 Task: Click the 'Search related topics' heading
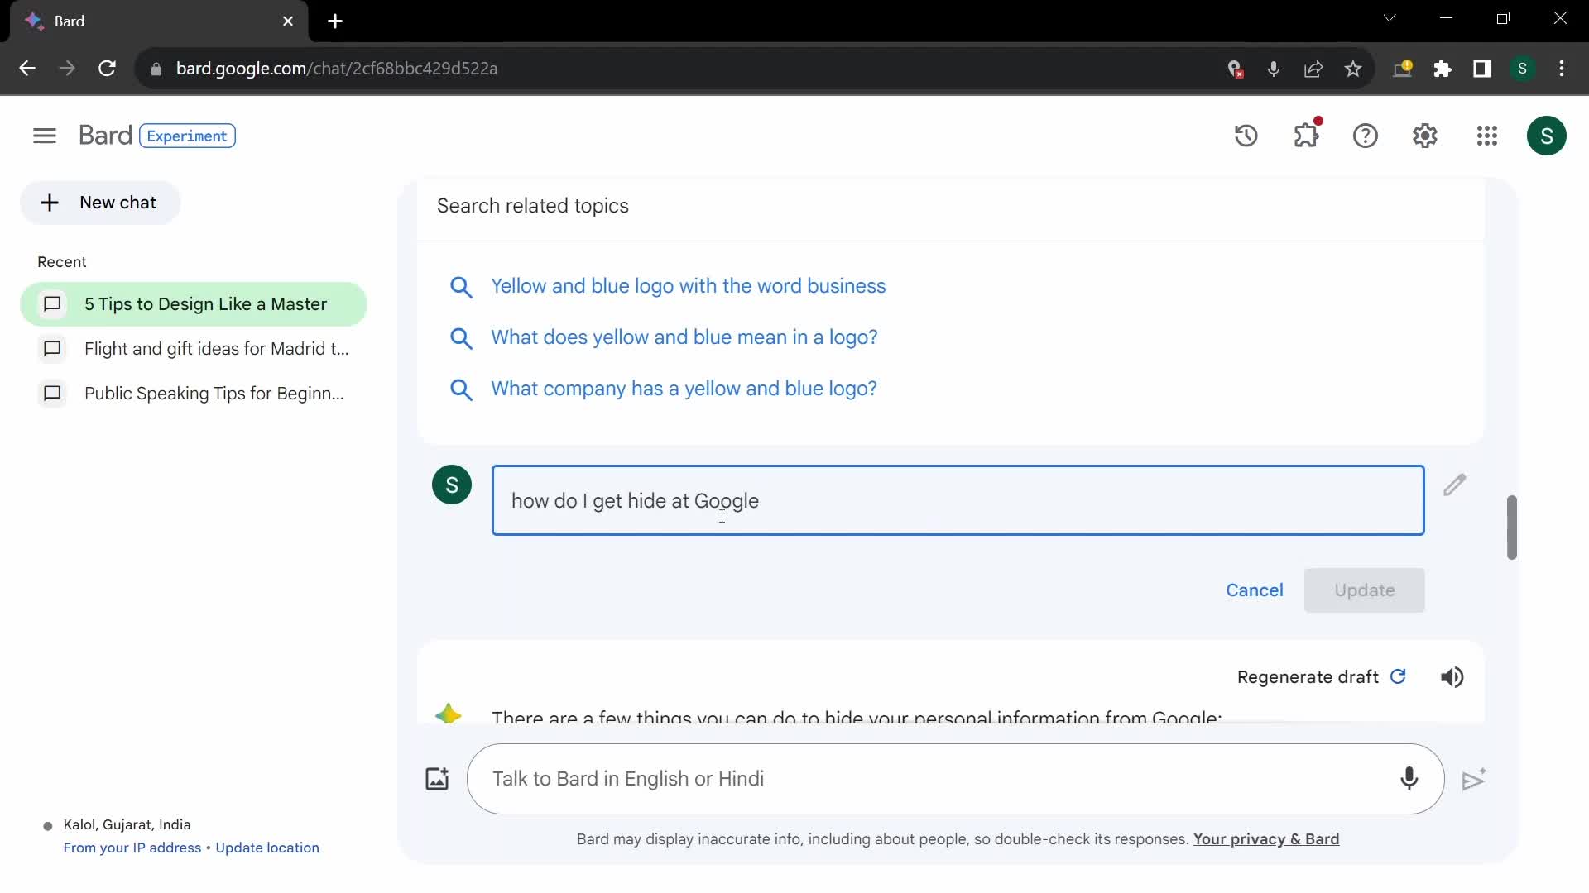[x=533, y=206]
